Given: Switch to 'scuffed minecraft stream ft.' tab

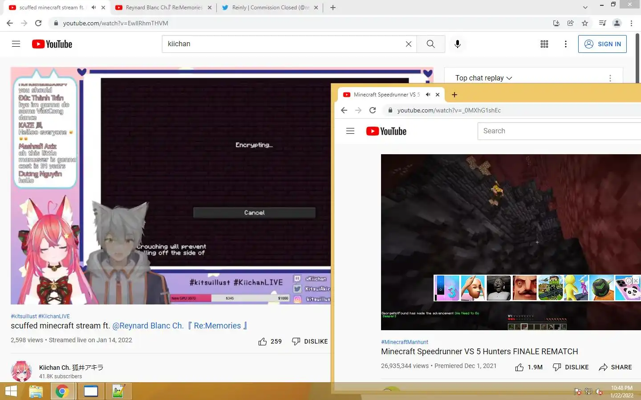Looking at the screenshot, I should click(50, 8).
